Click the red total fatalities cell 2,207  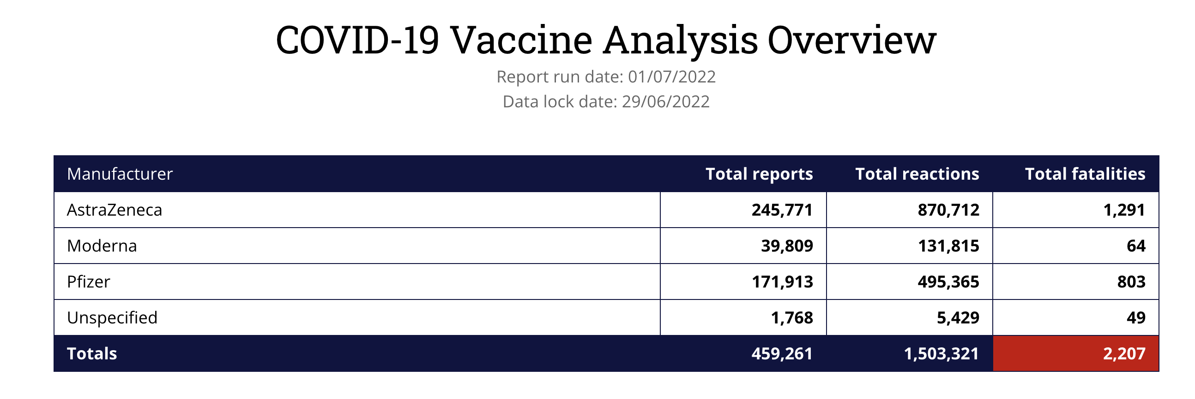(1123, 354)
